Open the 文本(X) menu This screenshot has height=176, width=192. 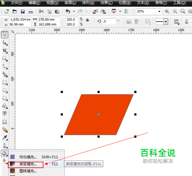click(x=143, y=3)
